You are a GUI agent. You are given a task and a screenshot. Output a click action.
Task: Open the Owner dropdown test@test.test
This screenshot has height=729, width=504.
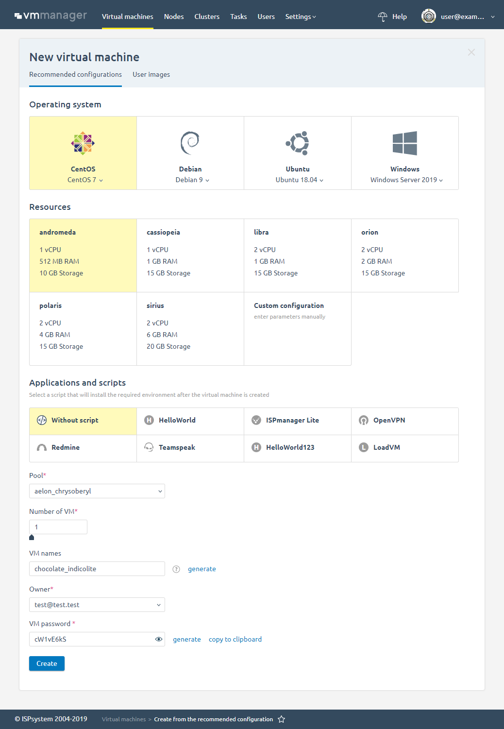tap(97, 605)
